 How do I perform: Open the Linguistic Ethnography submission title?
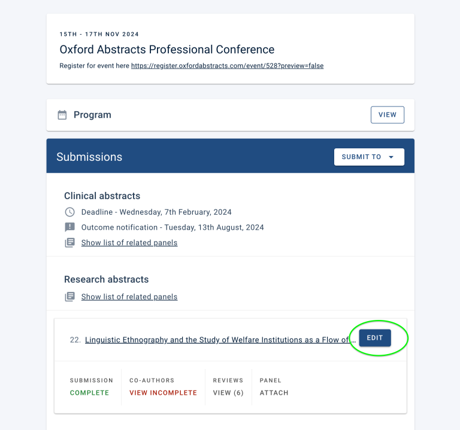point(220,340)
